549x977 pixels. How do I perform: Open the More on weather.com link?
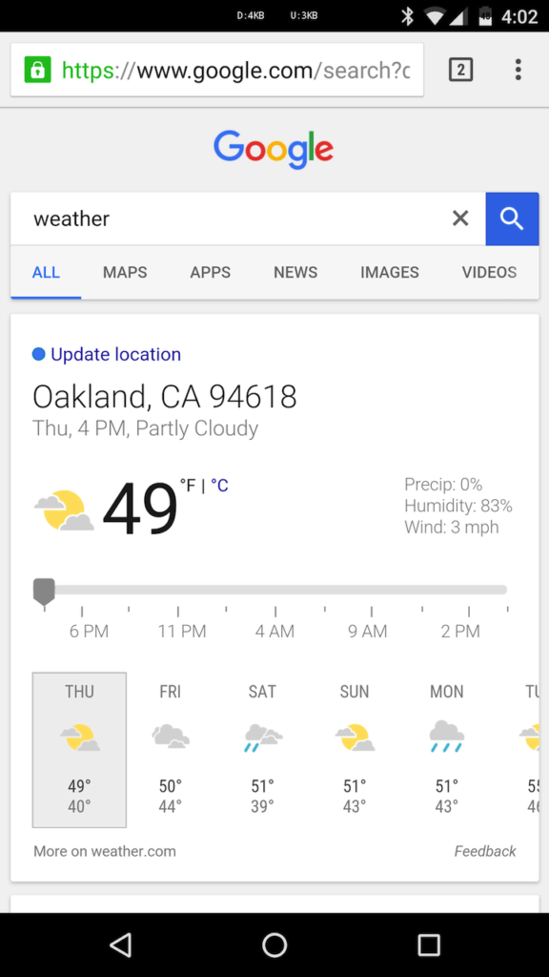coord(105,851)
